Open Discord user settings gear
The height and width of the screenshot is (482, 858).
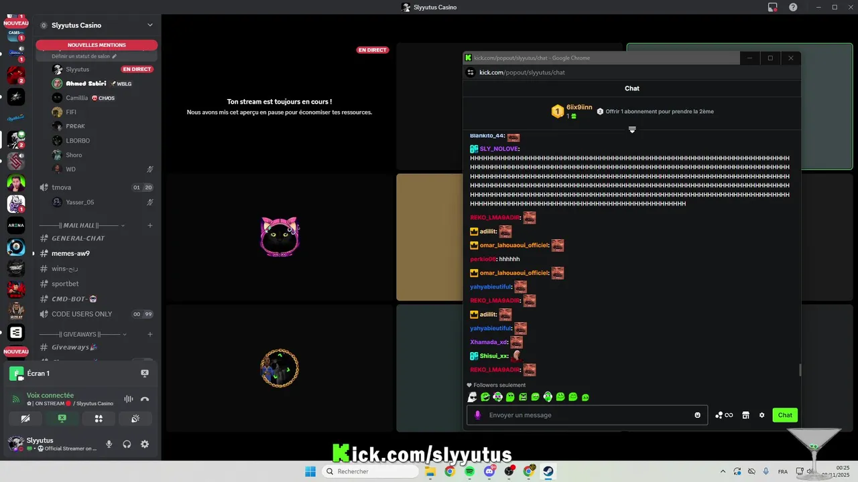(x=145, y=444)
